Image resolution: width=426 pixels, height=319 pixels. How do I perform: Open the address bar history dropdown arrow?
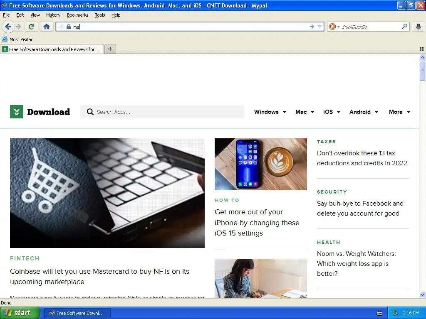click(x=320, y=27)
